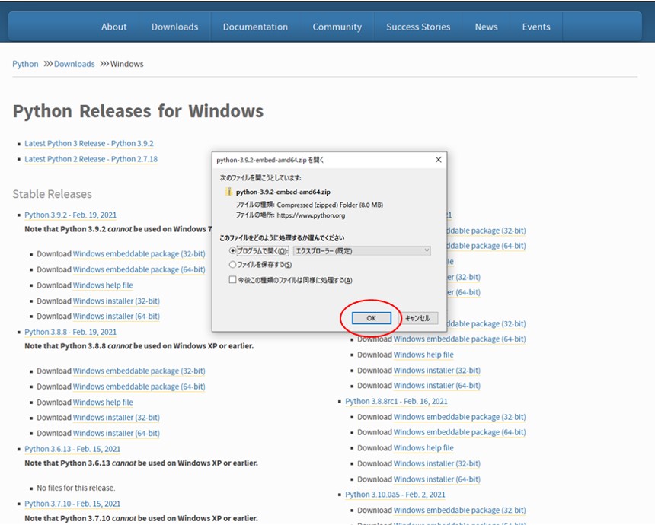Click the "Stable Releases" section heading
Screen dimensions: 655x525
(53, 194)
